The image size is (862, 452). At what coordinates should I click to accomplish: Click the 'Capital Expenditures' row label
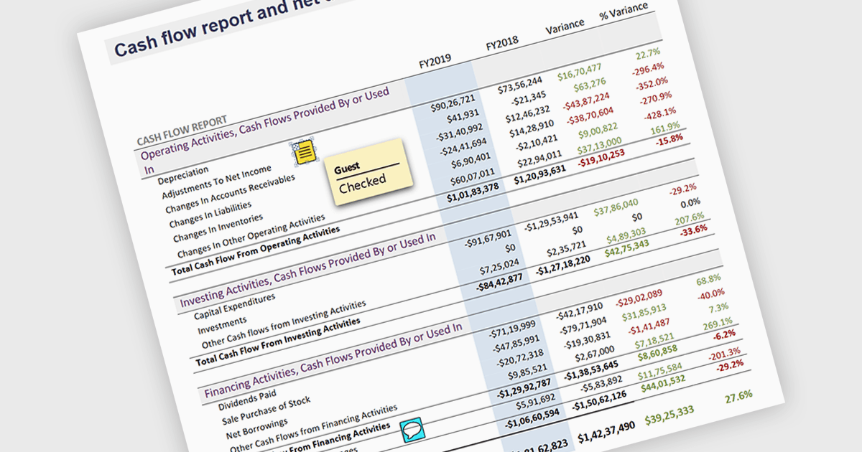[235, 306]
